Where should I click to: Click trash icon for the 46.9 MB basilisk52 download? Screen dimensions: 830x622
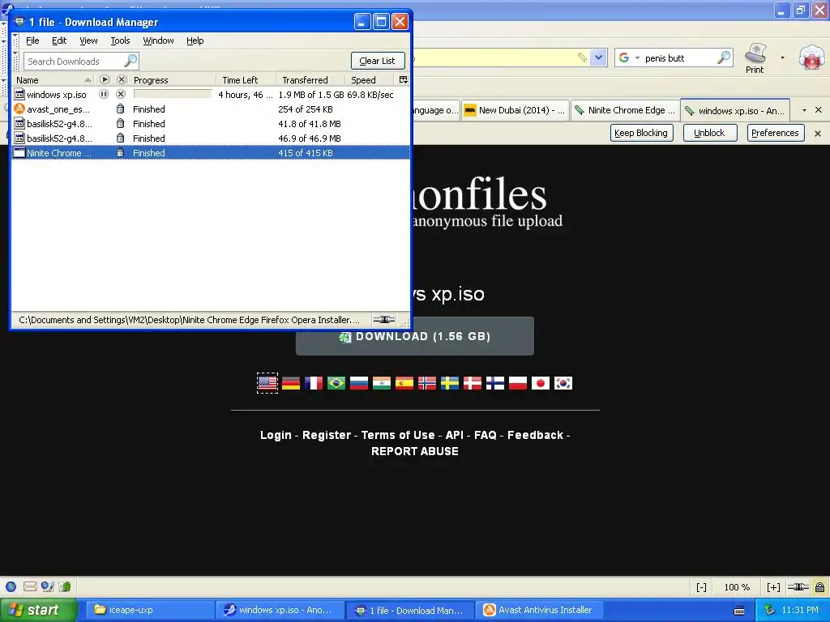click(121, 138)
